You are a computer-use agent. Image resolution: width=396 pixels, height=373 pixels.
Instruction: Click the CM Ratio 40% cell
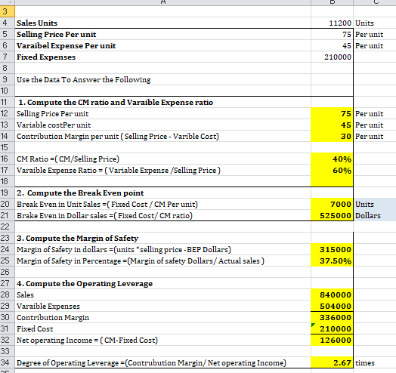pos(332,159)
